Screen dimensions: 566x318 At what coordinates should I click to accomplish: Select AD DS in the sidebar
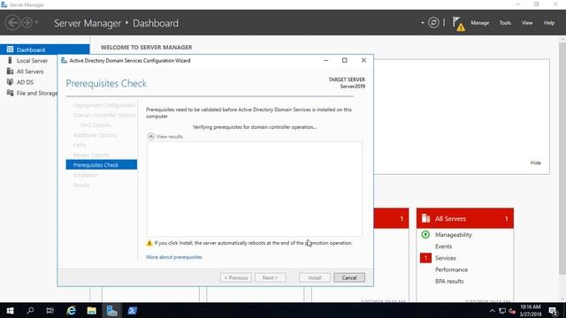pos(25,82)
